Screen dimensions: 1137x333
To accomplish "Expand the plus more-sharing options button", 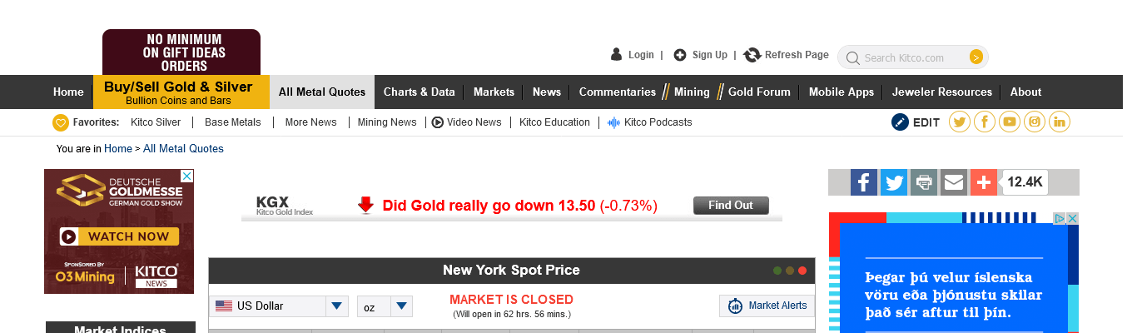I will [984, 182].
